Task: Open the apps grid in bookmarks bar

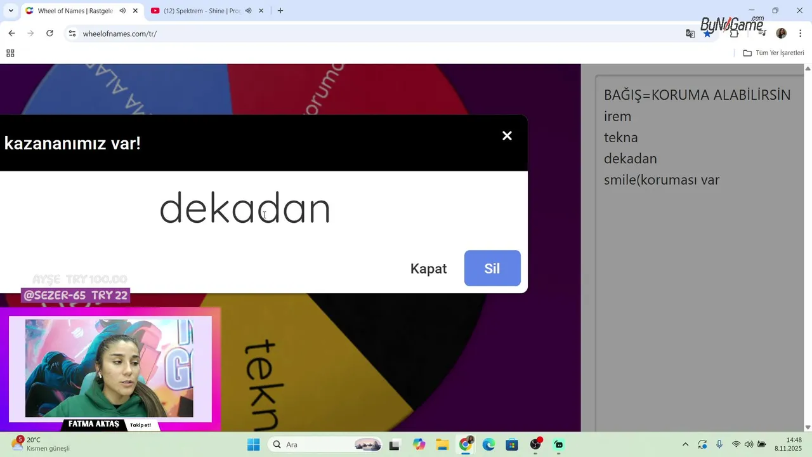Action: click(x=10, y=53)
